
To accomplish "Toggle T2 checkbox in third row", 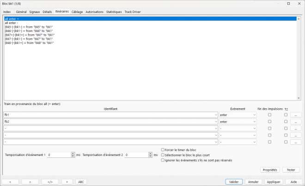I will [x=286, y=128].
